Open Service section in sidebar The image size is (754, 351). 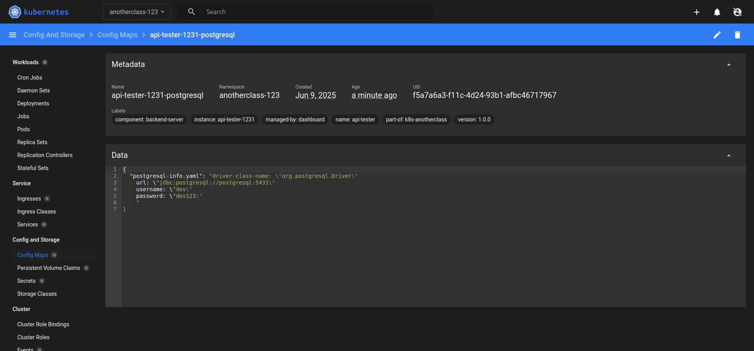coord(22,183)
